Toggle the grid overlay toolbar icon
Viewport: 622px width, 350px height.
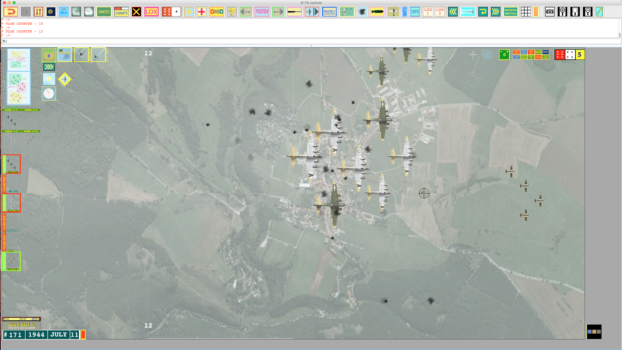(x=526, y=12)
